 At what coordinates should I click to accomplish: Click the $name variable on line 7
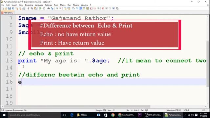27,18
